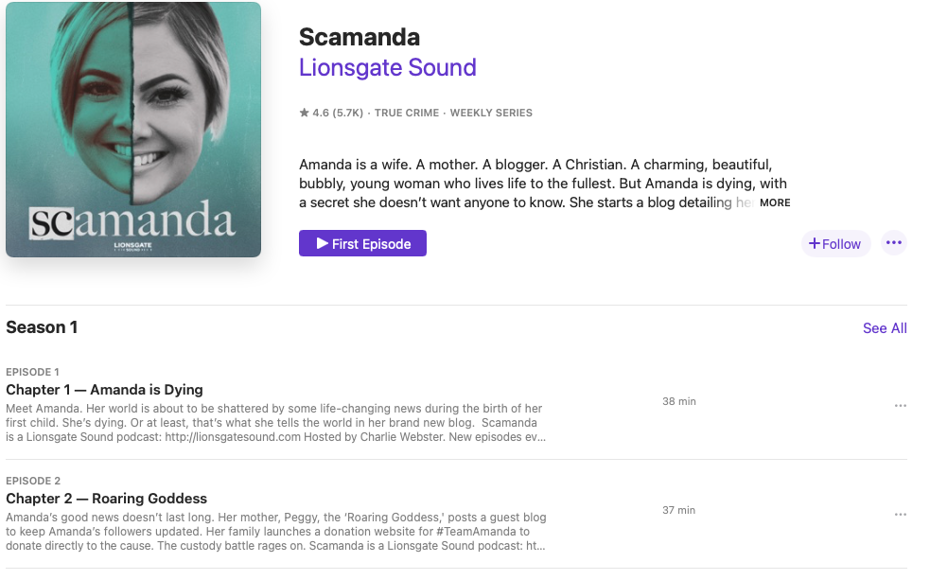Image resolution: width=930 pixels, height=580 pixels.
Task: Click Episode 1 description text
Action: tap(274, 423)
